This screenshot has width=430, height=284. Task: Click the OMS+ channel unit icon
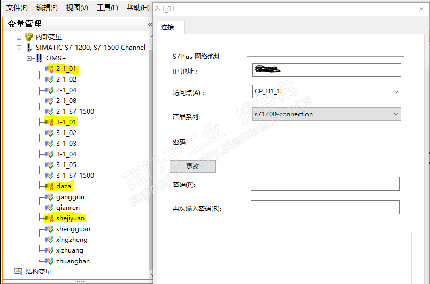39,58
